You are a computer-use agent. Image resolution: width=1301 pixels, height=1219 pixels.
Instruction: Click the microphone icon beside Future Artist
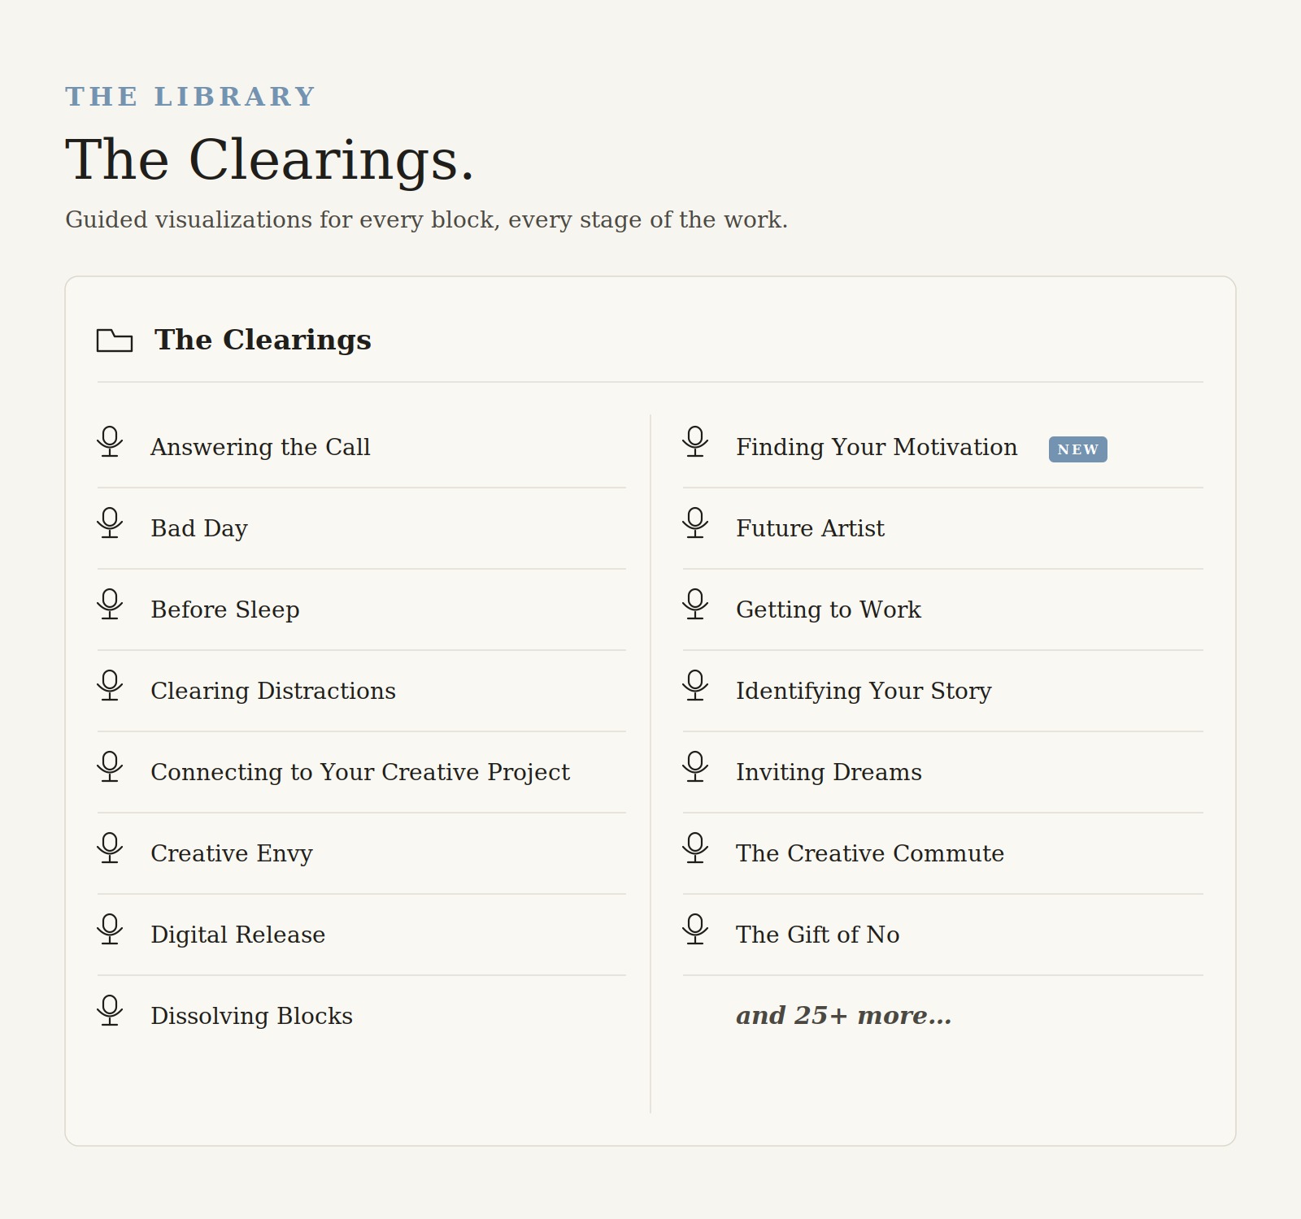[695, 523]
